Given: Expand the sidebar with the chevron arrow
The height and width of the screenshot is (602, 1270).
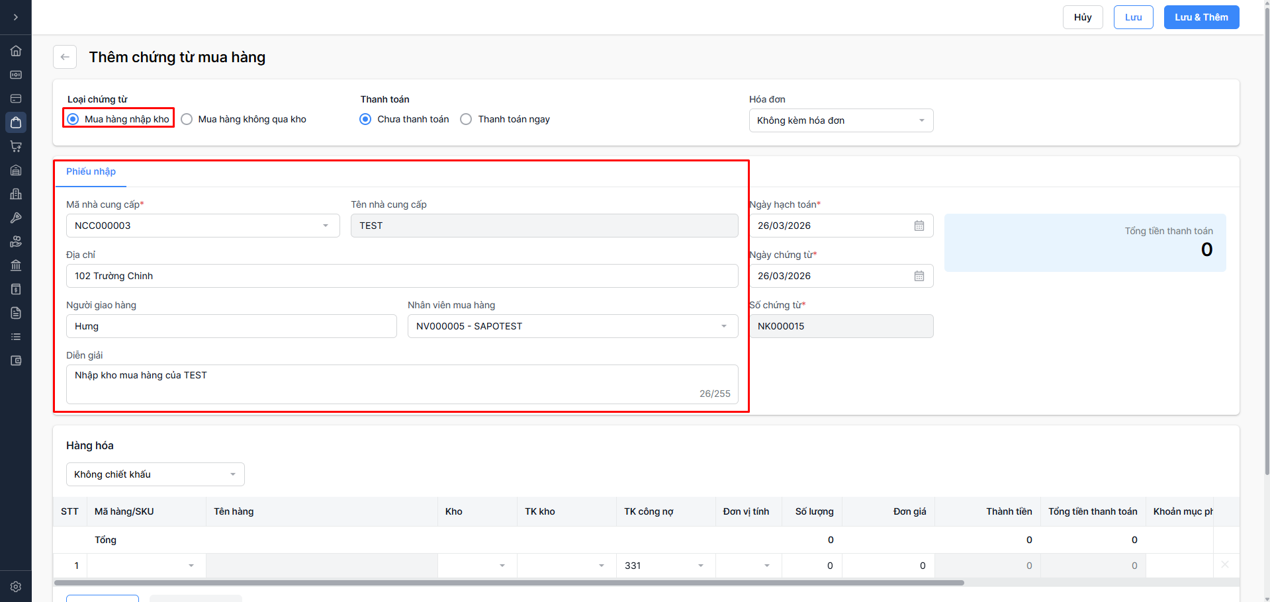Looking at the screenshot, I should [x=16, y=17].
